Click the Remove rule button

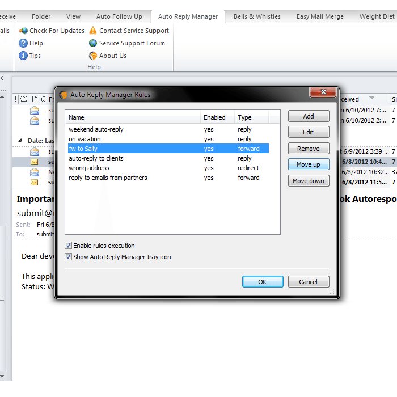tap(309, 149)
